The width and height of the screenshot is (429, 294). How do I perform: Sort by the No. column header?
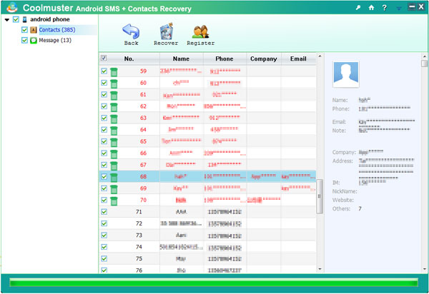[129, 59]
